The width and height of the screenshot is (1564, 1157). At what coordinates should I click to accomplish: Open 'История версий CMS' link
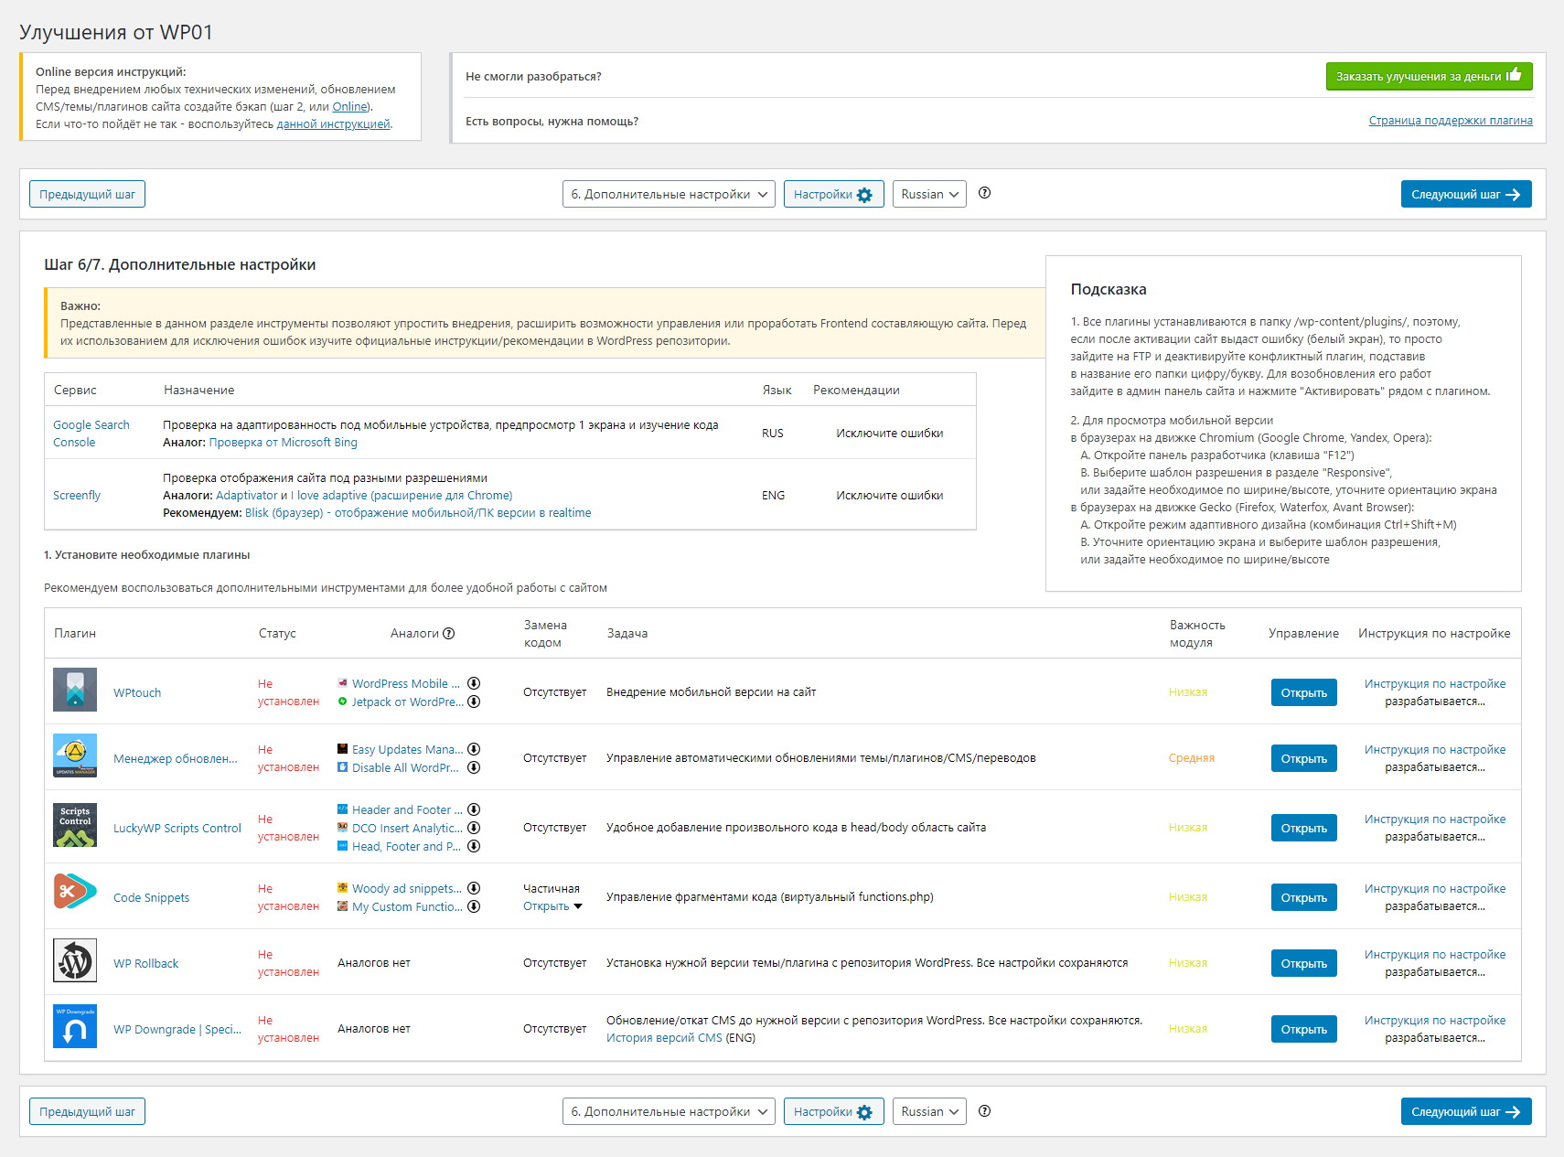pos(664,1037)
